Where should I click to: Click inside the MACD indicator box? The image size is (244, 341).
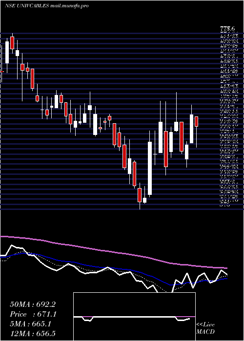[134, 317]
